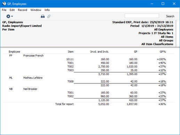This screenshot has width=180, height=135.
Task: Open the Record menu
Action: pos(22,10)
